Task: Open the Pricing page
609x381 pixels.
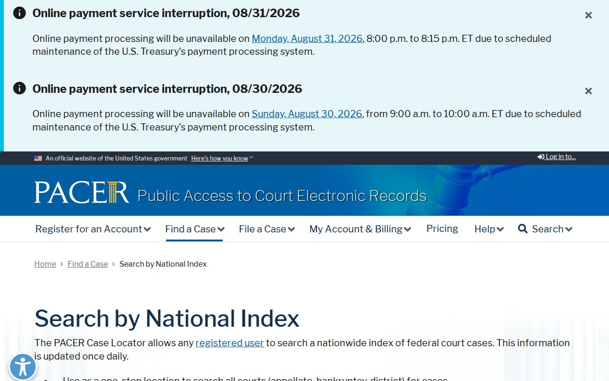Action: click(442, 229)
